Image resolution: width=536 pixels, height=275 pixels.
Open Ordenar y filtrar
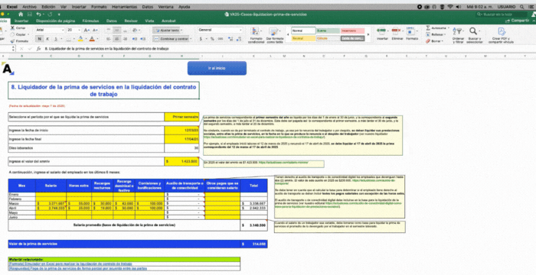click(x=458, y=35)
